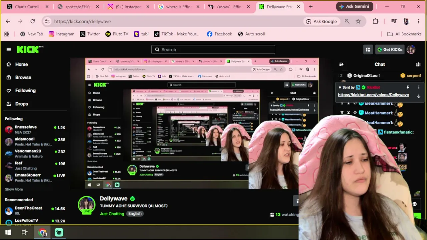Open the Windows Start menu
The image size is (427, 240).
(x=8, y=232)
